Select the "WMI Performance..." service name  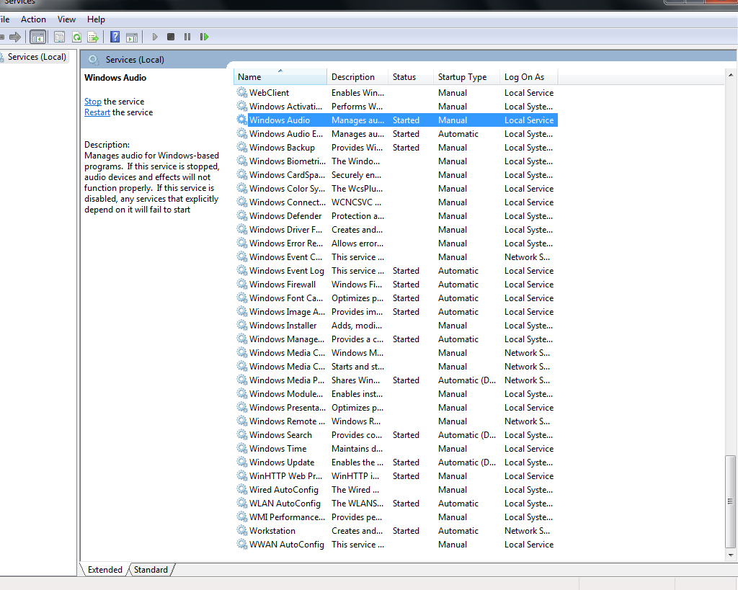pyautogui.click(x=287, y=517)
